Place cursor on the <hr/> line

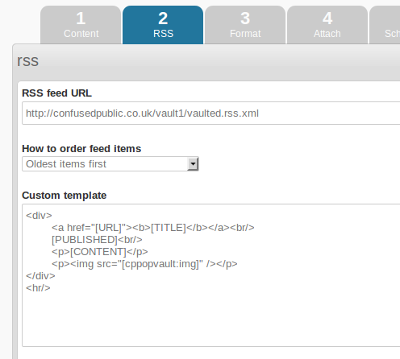tap(38, 288)
